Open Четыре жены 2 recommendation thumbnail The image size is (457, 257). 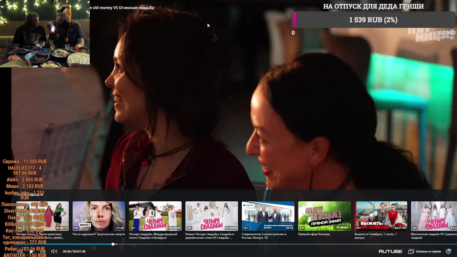[x=42, y=216]
